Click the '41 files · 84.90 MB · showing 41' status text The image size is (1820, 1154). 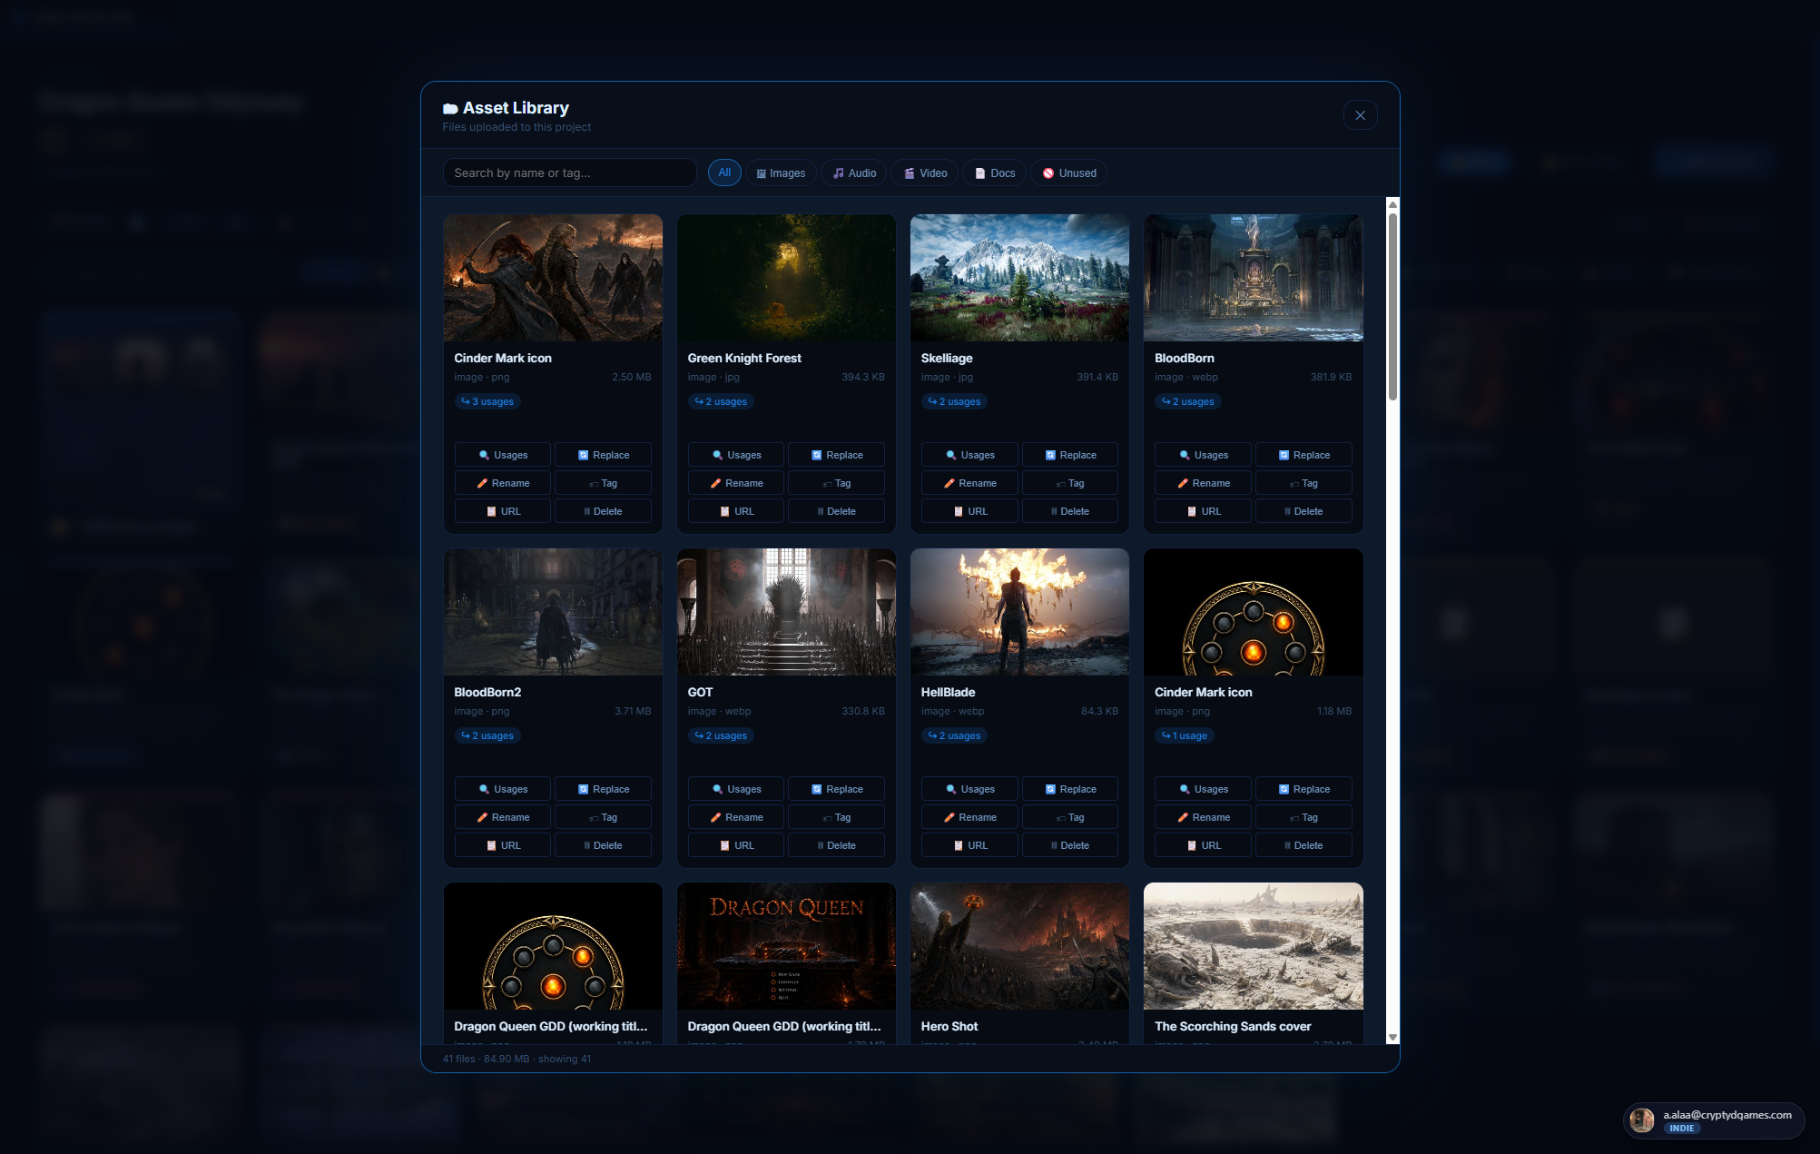coord(516,1059)
